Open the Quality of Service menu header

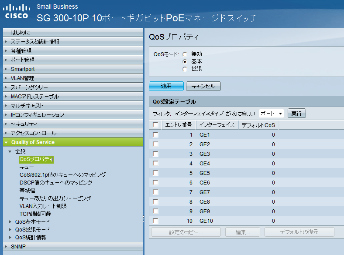pyautogui.click(x=73, y=142)
